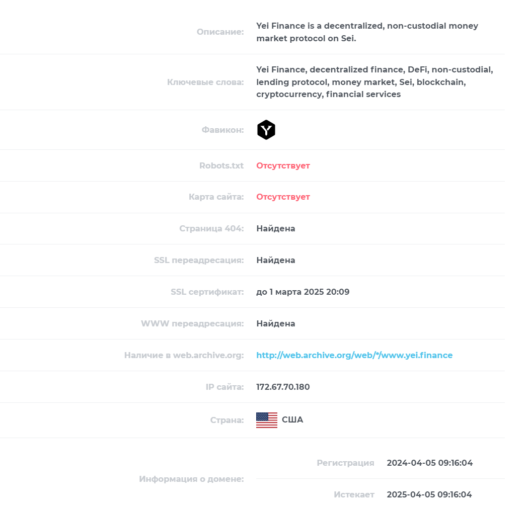Click the SSL certificate expiry date
The width and height of the screenshot is (527, 508).
[x=303, y=292]
